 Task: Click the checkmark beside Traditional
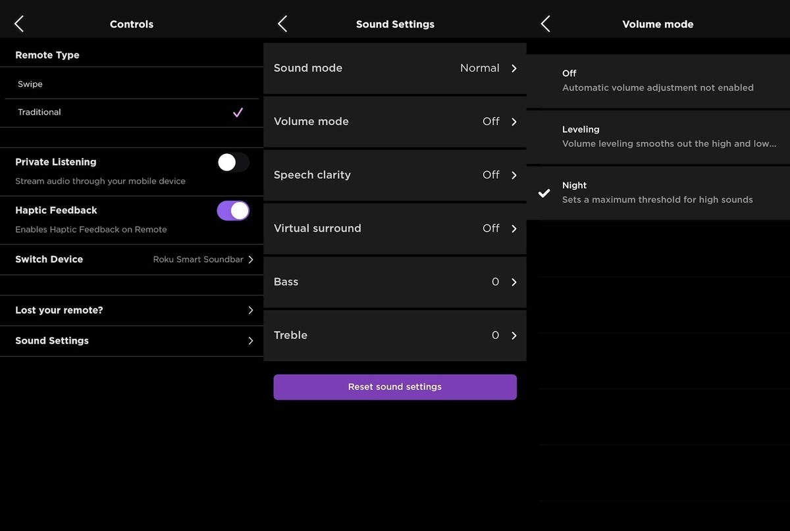(238, 113)
